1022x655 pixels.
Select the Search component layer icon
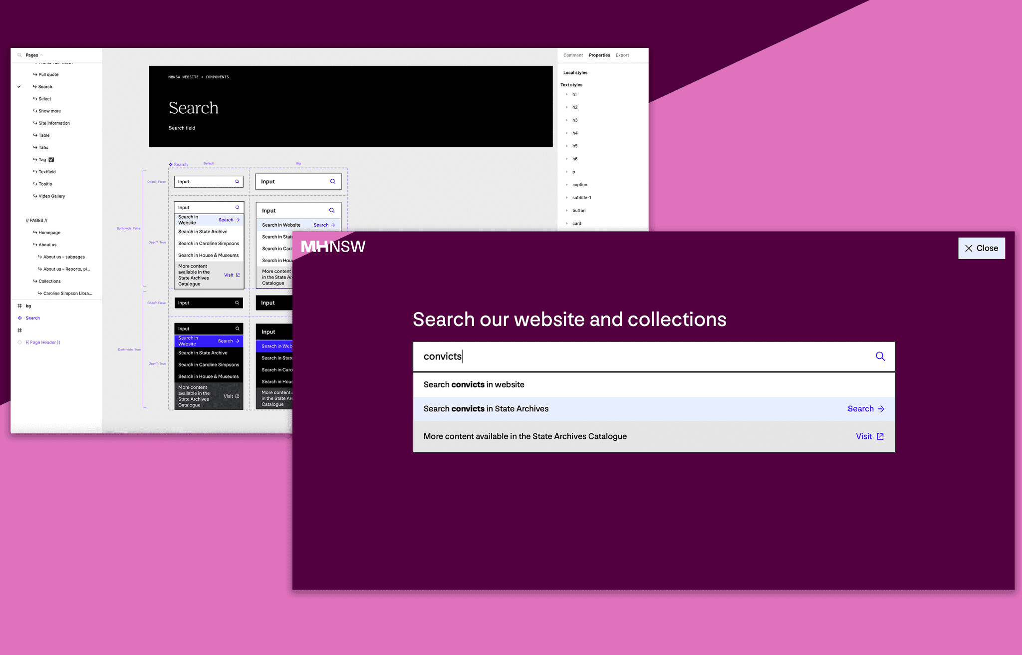click(20, 318)
